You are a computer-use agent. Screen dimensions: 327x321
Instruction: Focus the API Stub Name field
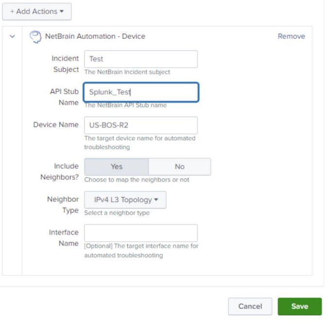click(141, 92)
